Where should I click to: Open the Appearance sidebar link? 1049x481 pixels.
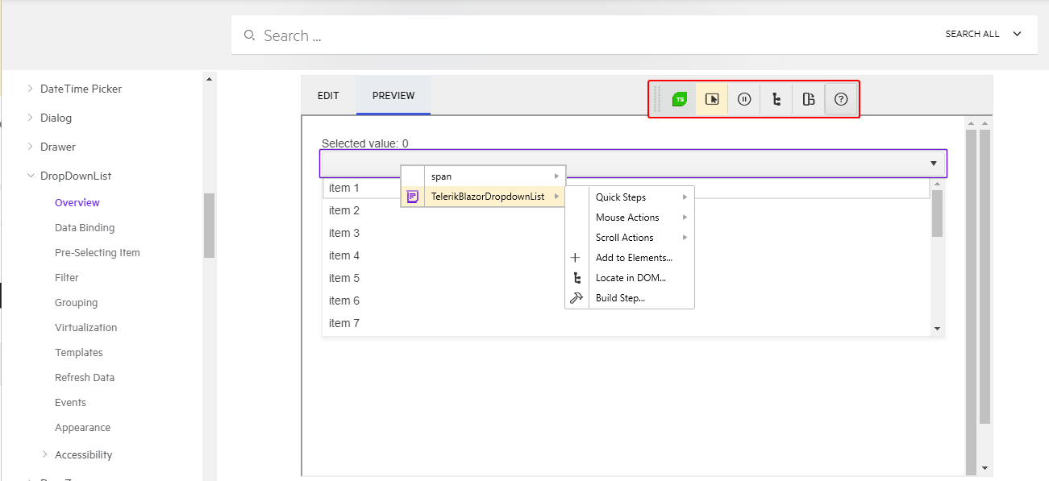pos(82,427)
